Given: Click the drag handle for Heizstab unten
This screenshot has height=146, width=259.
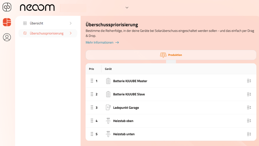Looking at the screenshot, I should (92, 134).
